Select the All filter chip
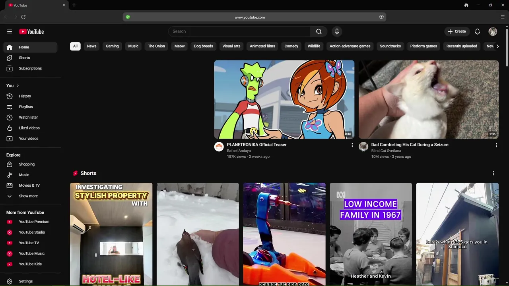Image resolution: width=509 pixels, height=286 pixels. tap(75, 46)
